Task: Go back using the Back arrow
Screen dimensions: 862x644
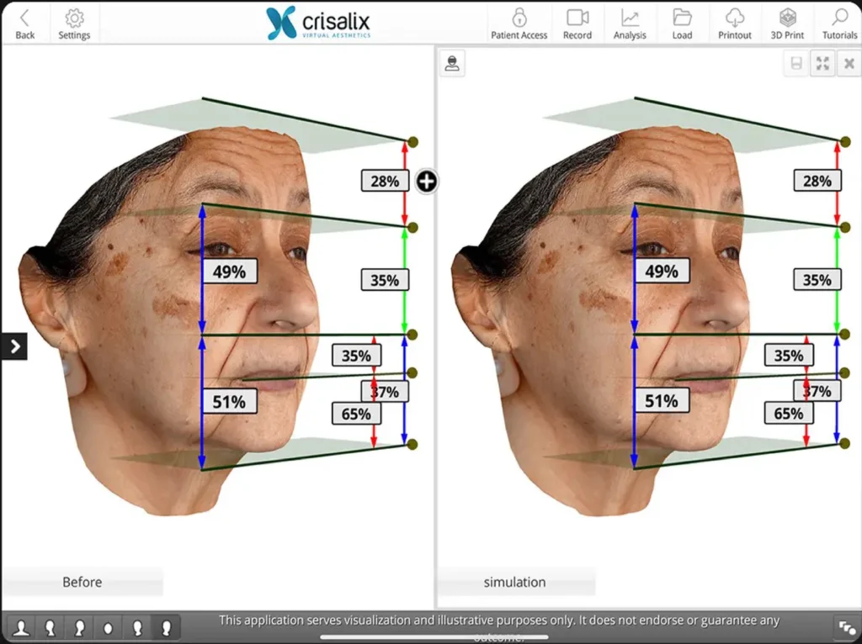Action: tap(25, 24)
